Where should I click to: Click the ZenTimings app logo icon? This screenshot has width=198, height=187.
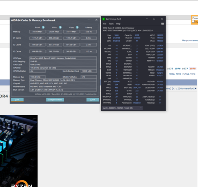104,19
